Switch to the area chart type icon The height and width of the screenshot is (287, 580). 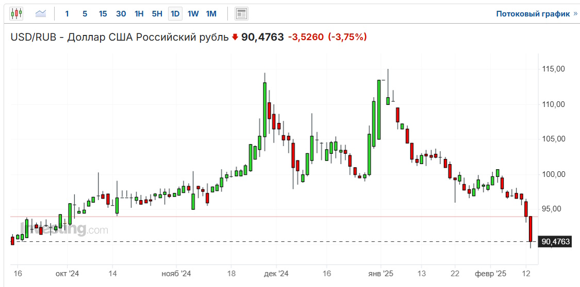[x=40, y=14]
